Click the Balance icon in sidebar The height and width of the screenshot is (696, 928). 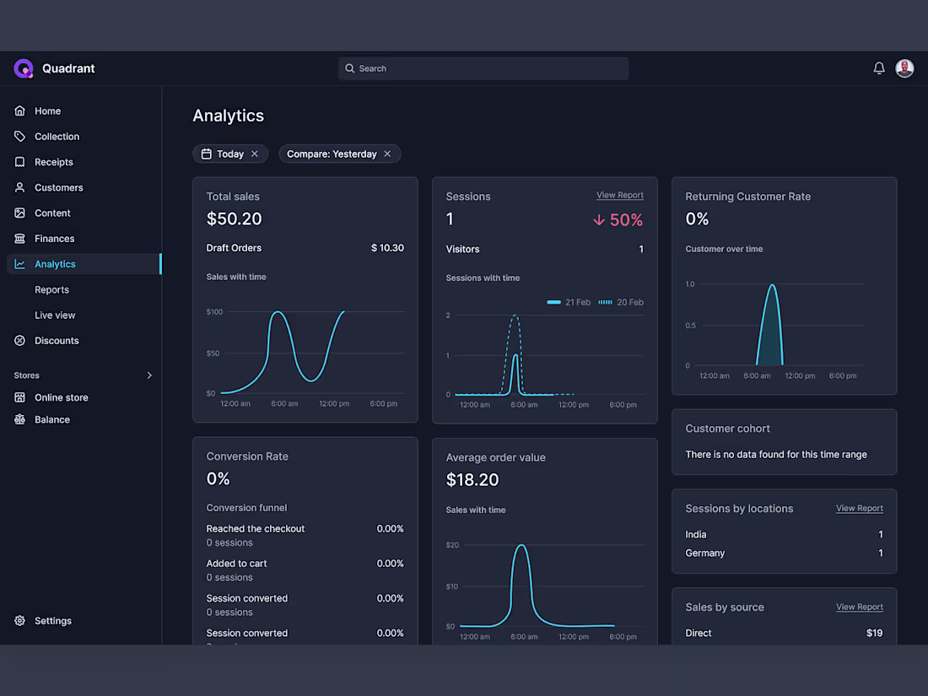(19, 419)
